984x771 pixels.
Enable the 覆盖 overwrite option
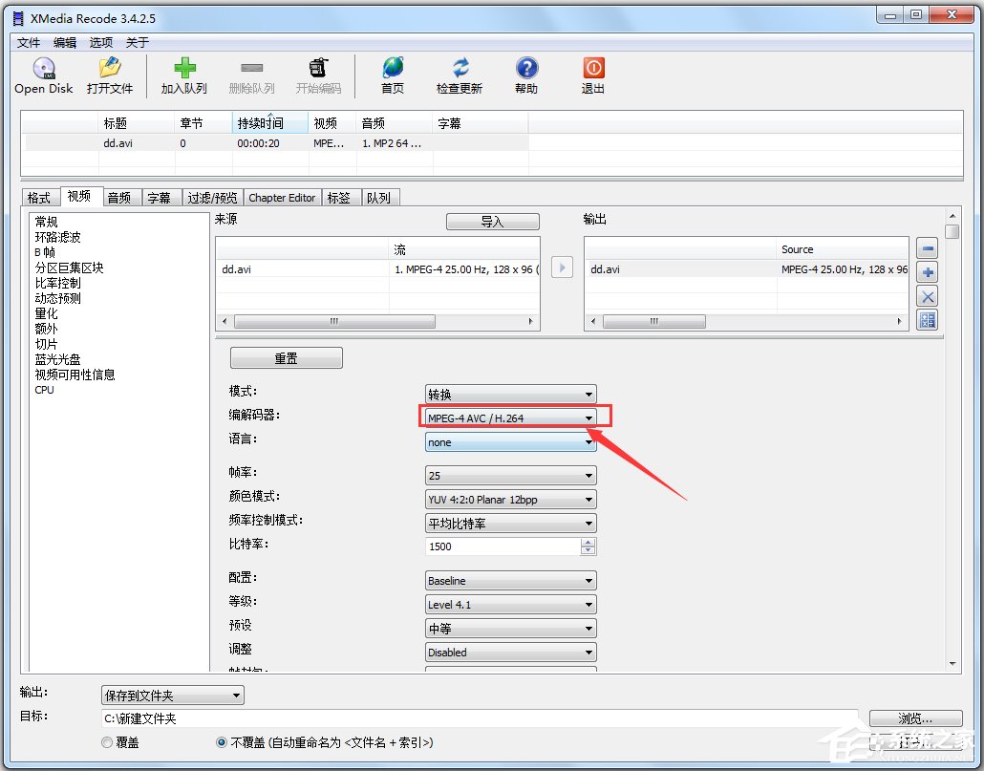click(x=105, y=741)
